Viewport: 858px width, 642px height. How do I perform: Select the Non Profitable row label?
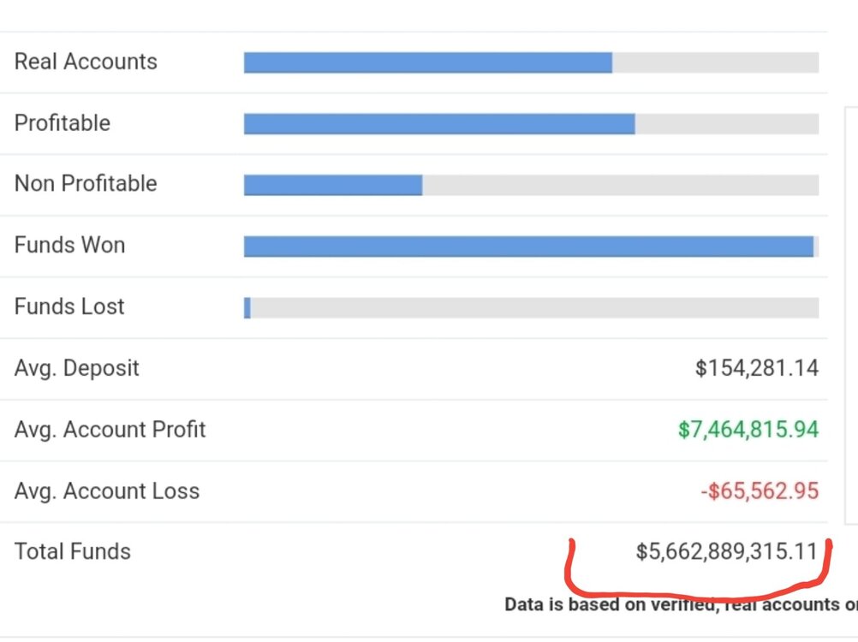(x=86, y=184)
